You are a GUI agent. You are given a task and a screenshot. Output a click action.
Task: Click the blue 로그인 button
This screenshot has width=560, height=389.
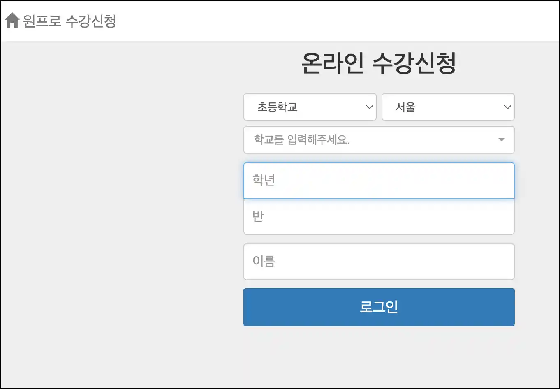coord(379,307)
